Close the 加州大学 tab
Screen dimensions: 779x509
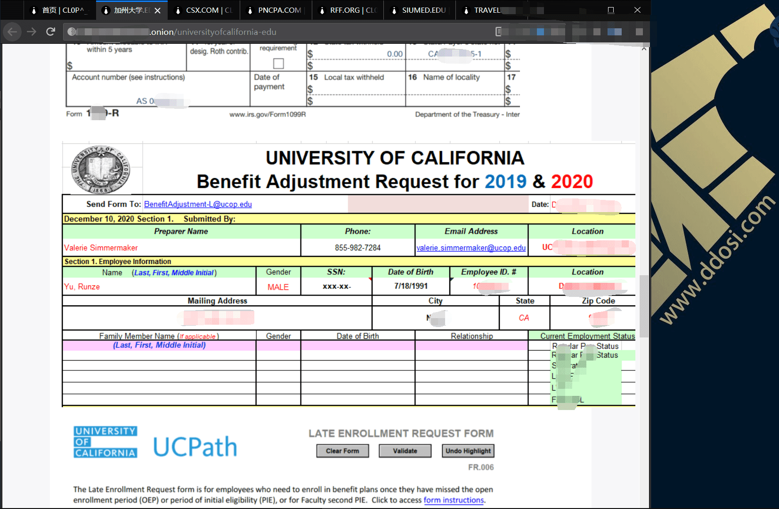[x=158, y=10]
